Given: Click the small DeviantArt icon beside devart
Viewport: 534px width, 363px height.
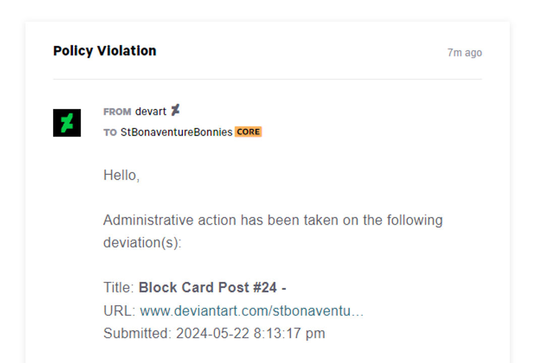Looking at the screenshot, I should (x=177, y=110).
